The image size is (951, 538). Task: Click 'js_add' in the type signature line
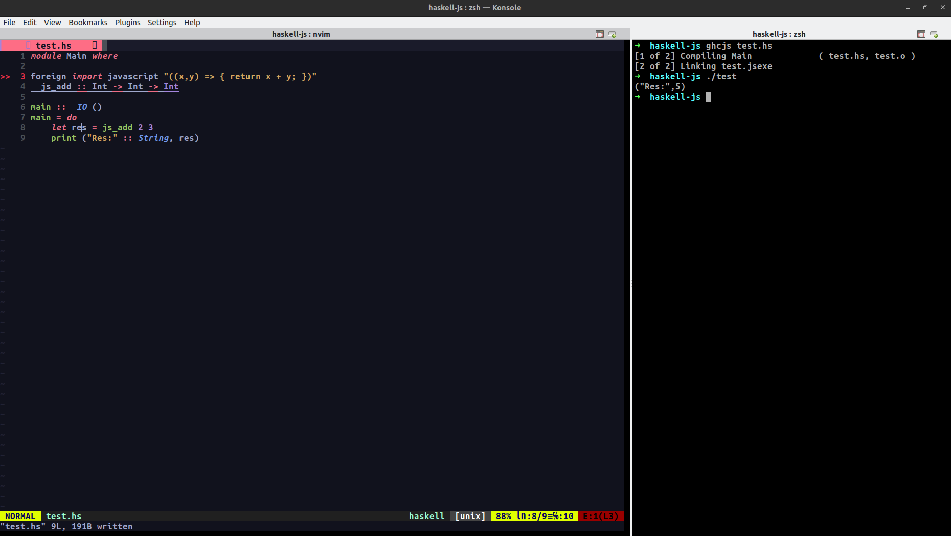56,87
